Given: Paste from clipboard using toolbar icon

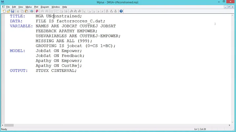Looking at the screenshot, I should pyautogui.click(x=26, y=11).
